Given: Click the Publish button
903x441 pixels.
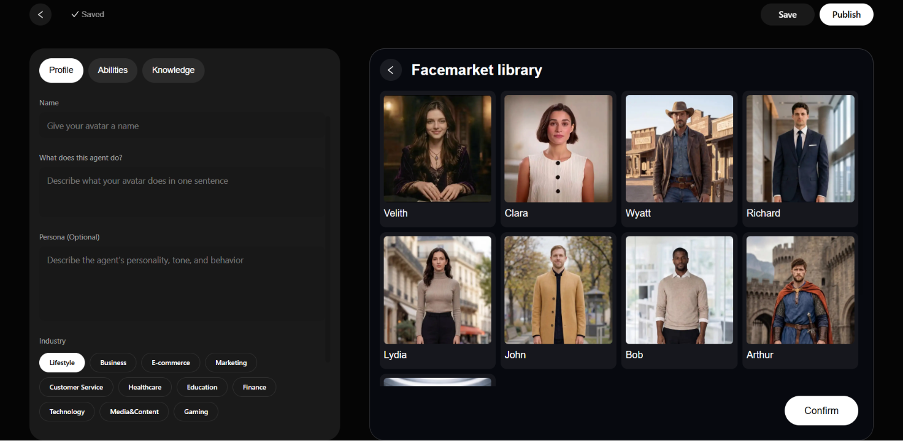Looking at the screenshot, I should 847,15.
